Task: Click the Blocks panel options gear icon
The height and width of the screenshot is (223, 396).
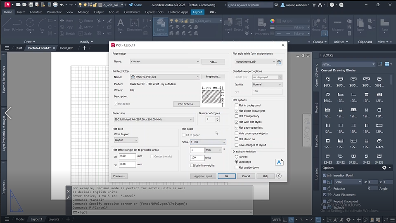Action: (x=384, y=168)
